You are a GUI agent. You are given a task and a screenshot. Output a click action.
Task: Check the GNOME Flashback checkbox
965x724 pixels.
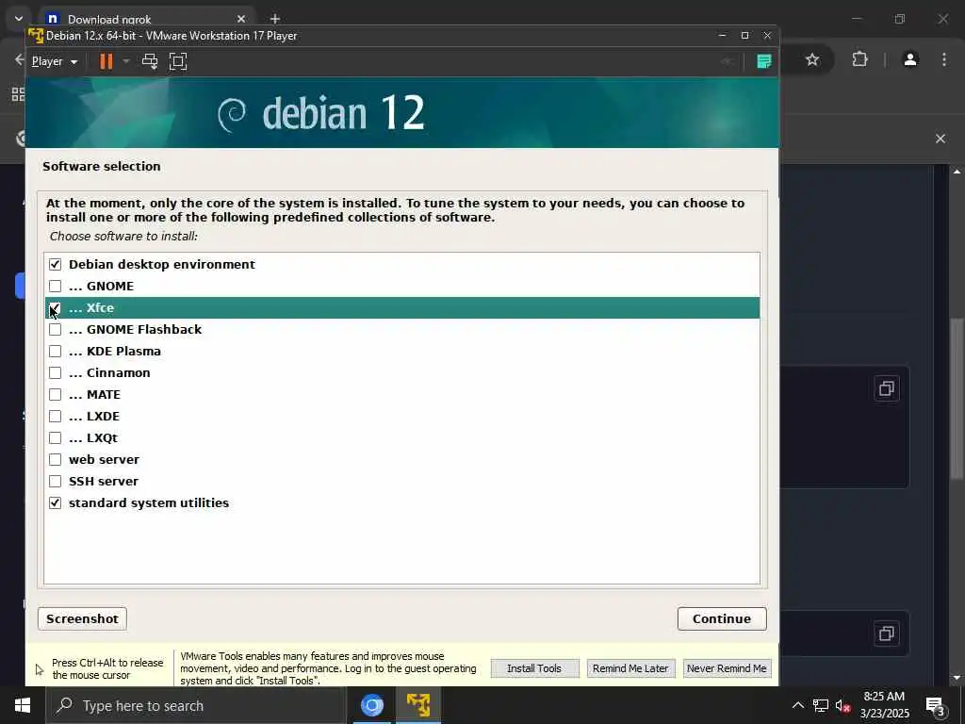tap(56, 329)
